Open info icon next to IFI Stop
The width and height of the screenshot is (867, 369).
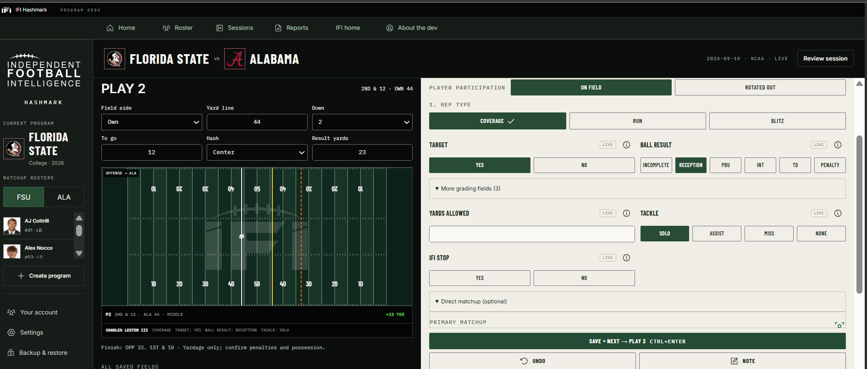pos(626,258)
